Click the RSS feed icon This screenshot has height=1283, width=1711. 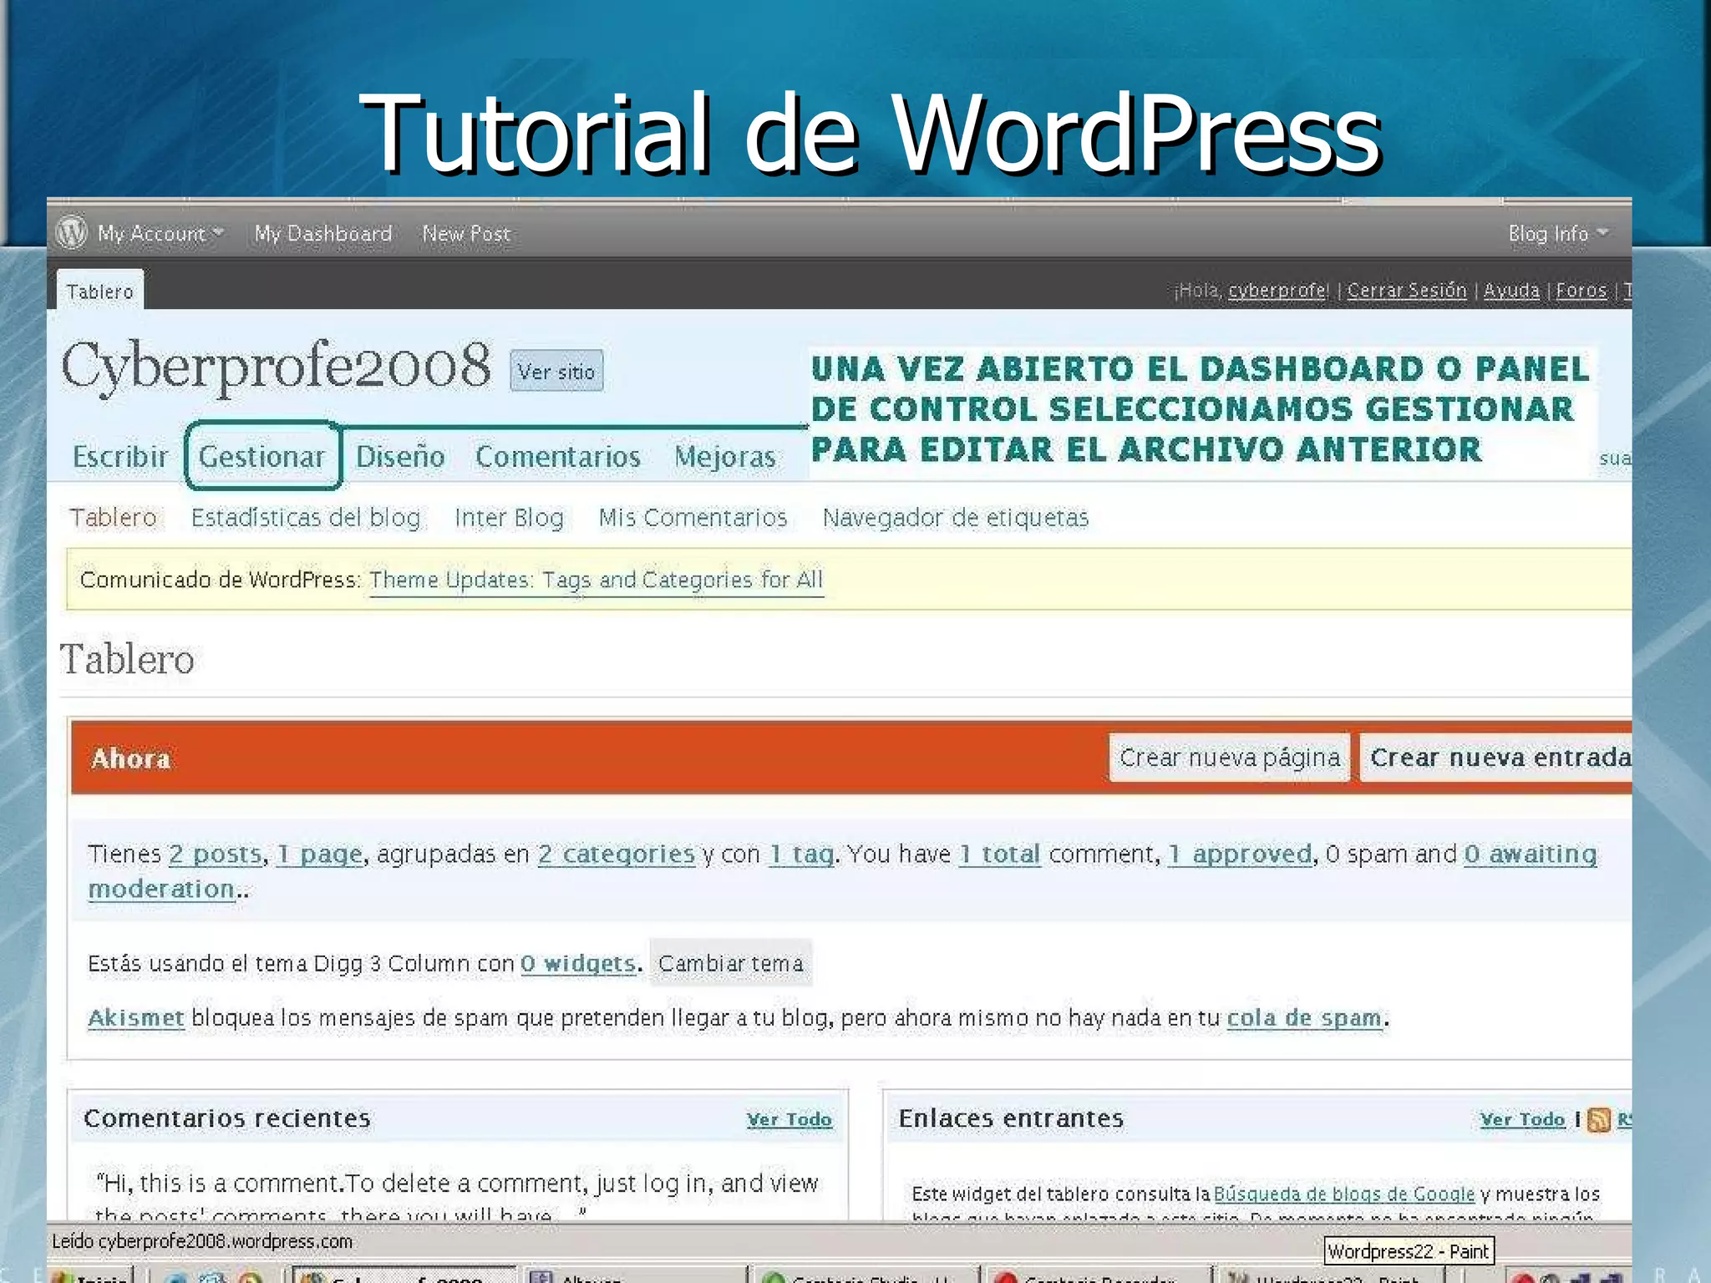tap(1599, 1119)
